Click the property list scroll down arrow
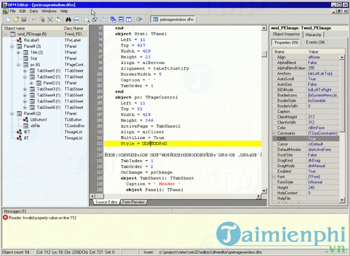This screenshot has height=256, width=350. coord(342,200)
